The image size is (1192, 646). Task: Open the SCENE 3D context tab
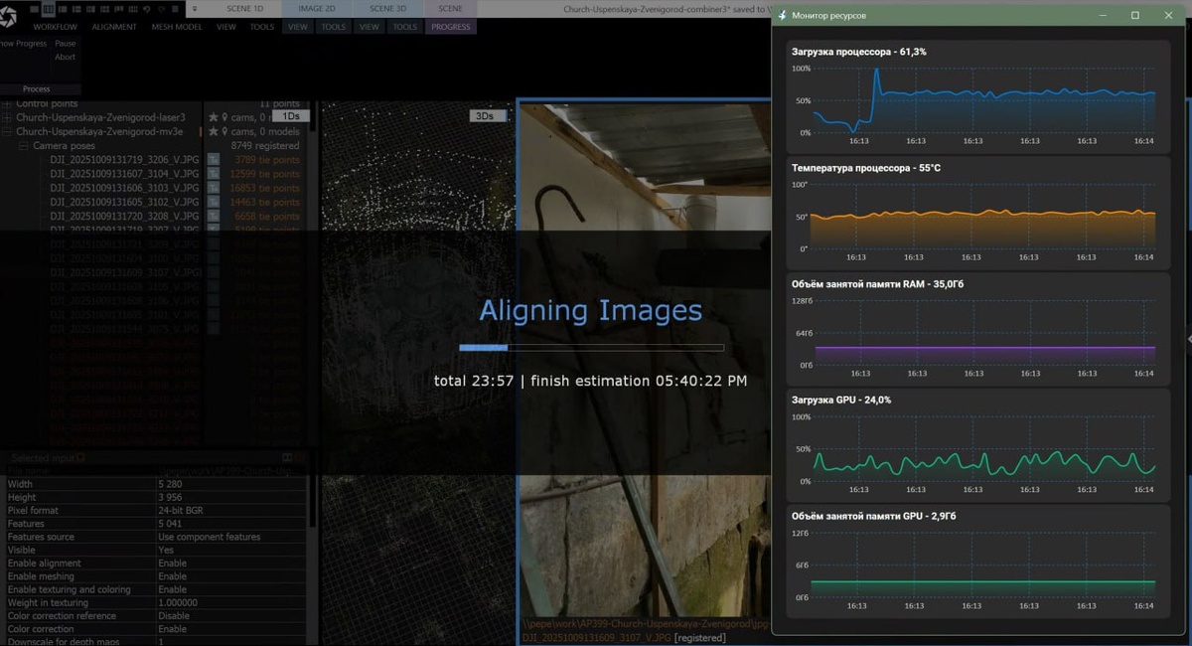[x=387, y=8]
